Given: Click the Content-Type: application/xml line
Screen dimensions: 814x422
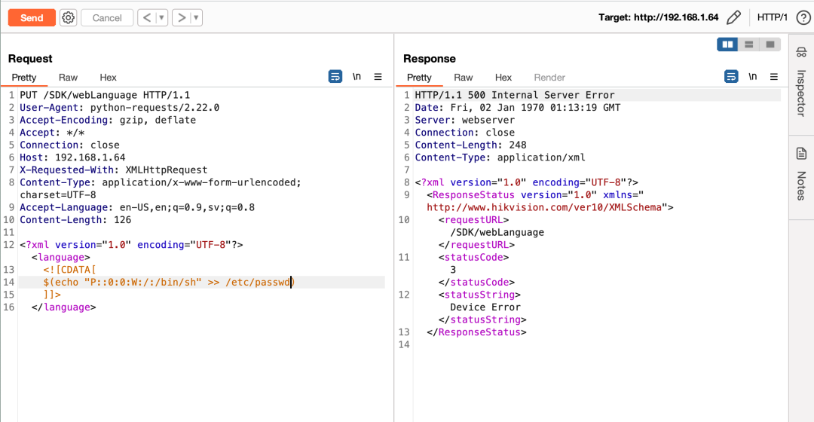Looking at the screenshot, I should [x=500, y=157].
